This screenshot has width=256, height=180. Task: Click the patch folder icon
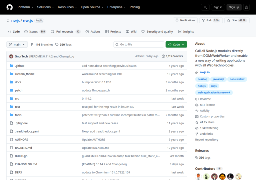point(11,90)
